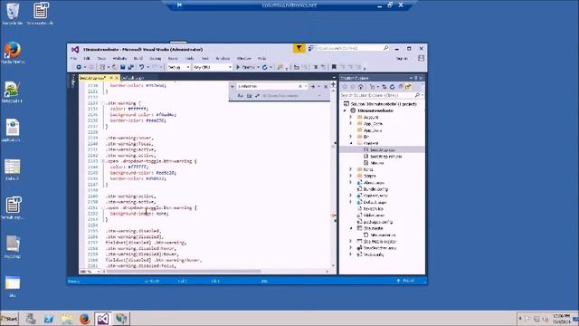Click the Redo arrow in the toolbar
This screenshot has width=579, height=326.
(155, 67)
